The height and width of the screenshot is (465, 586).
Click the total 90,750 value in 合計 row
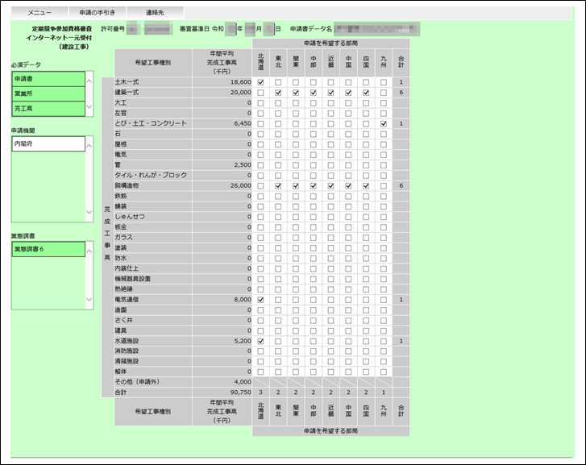[x=241, y=392]
